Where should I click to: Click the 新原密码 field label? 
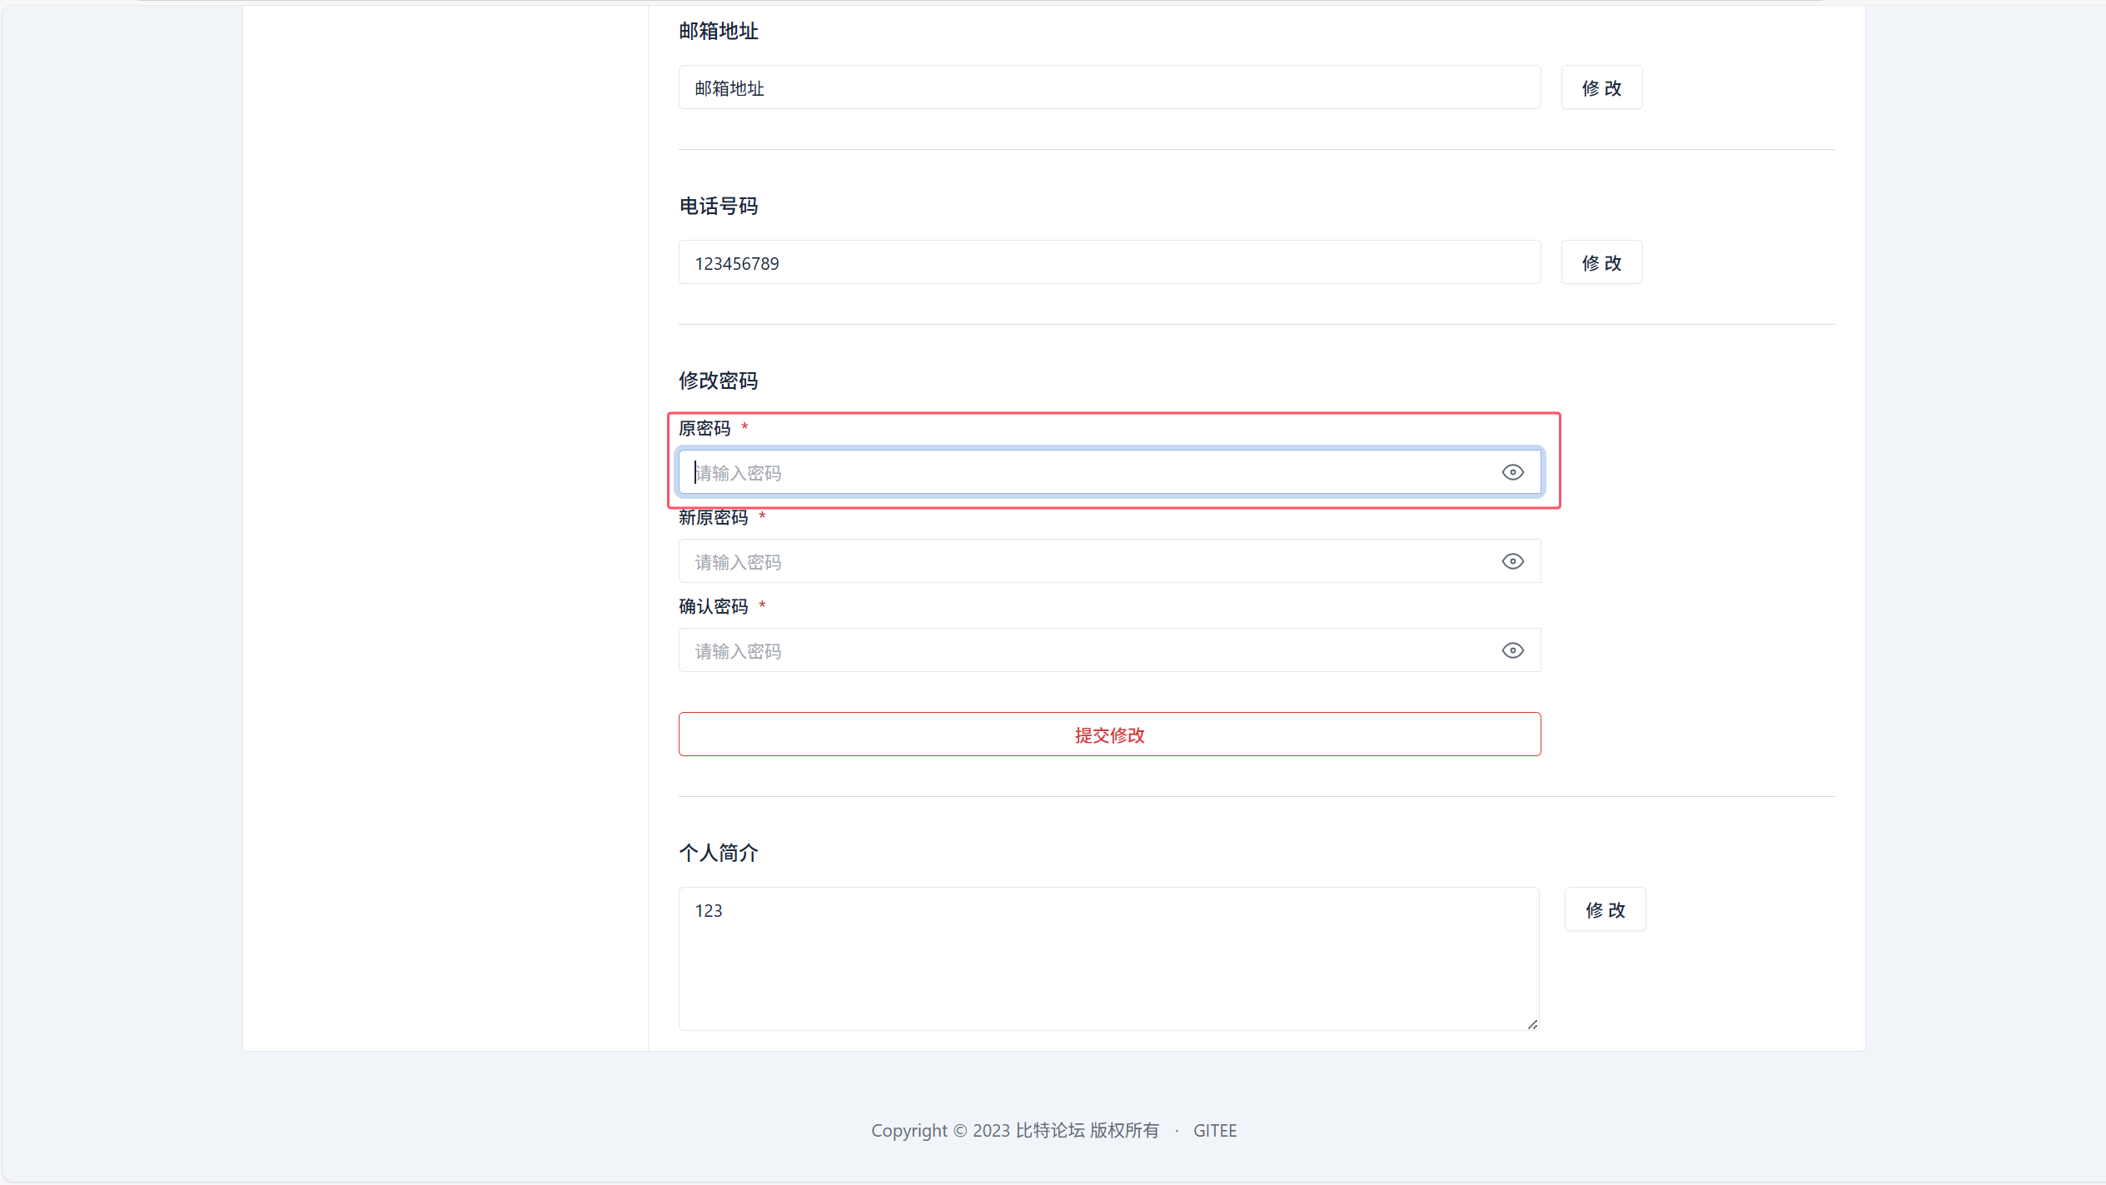[x=713, y=517]
